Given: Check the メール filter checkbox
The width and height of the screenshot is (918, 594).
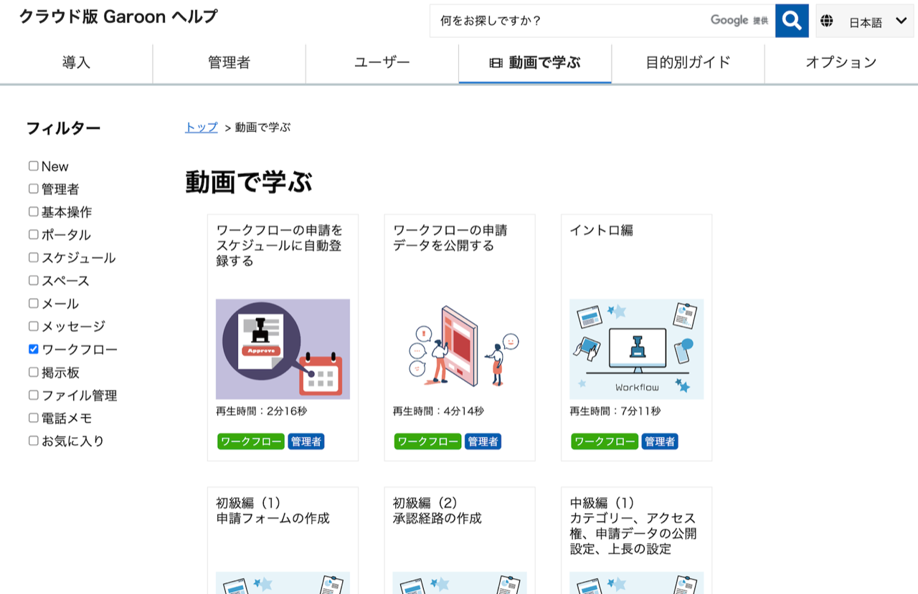Looking at the screenshot, I should (x=34, y=304).
